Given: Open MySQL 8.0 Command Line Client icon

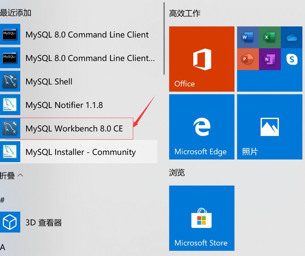Looking at the screenshot, I should [x=9, y=34].
